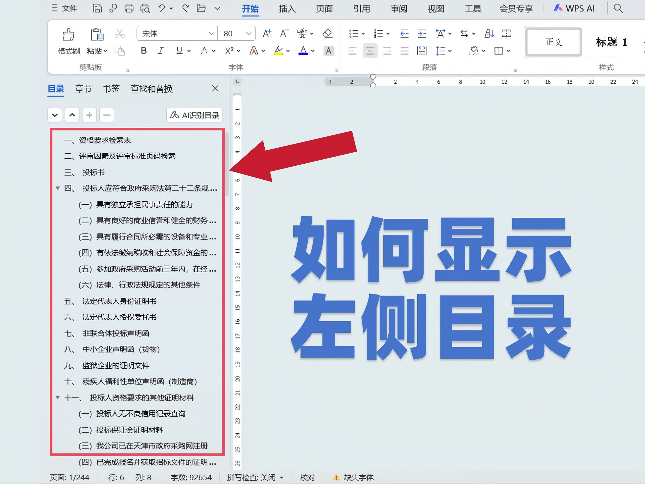Click the text highlight color button
Image resolution: width=645 pixels, height=484 pixels.
(278, 51)
